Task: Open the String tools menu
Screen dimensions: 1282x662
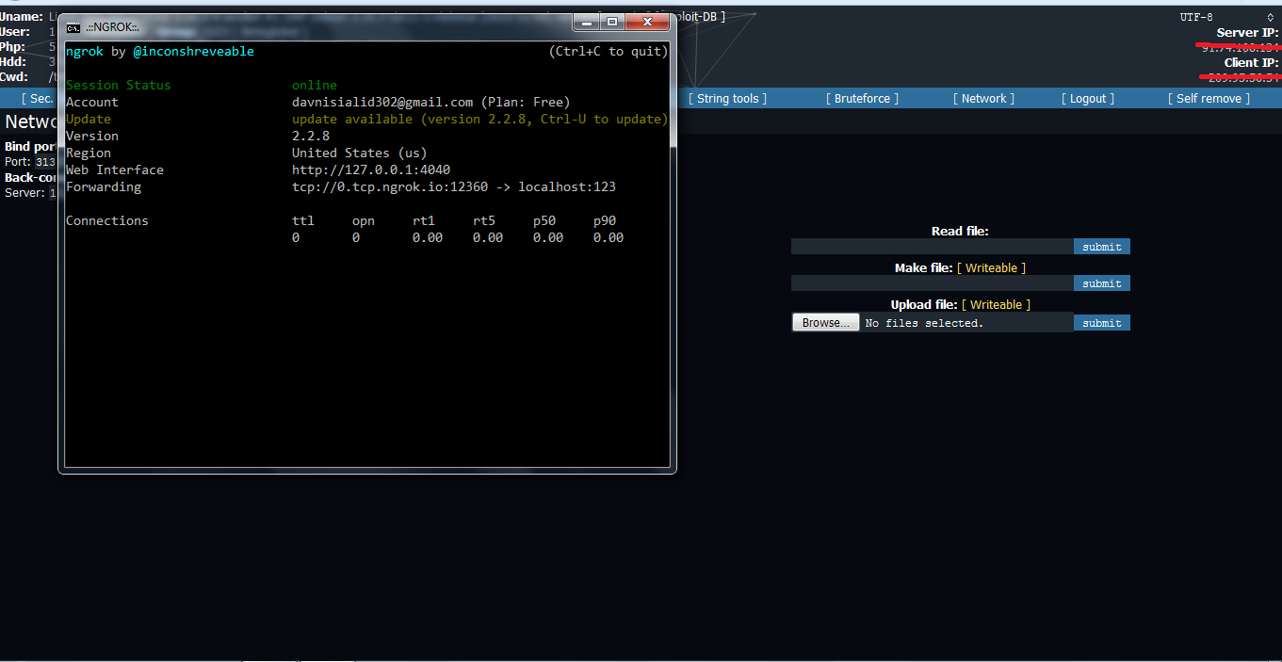Action: (726, 98)
